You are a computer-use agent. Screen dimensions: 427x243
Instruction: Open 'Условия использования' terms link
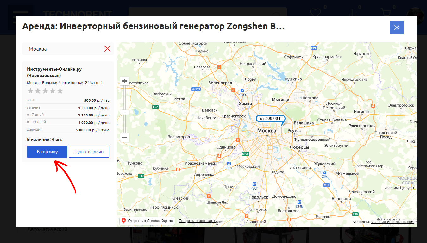click(392, 222)
